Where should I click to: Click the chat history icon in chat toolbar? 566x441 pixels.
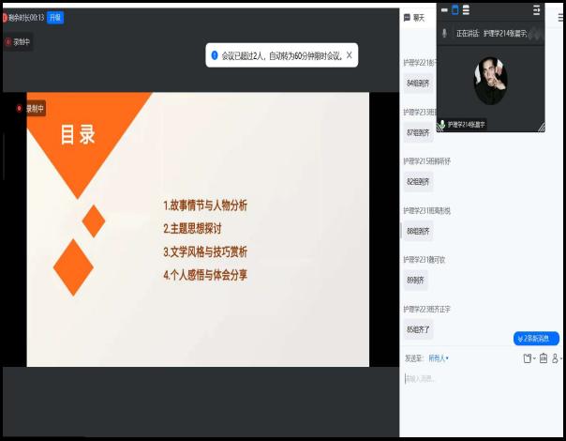click(x=544, y=358)
